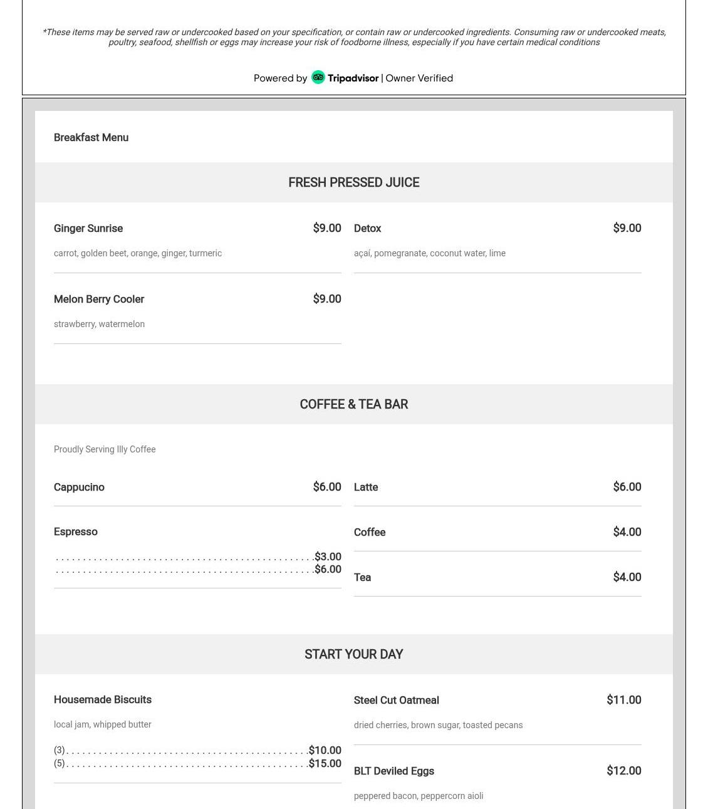Viewport: 708px width, 809px height.
Task: Click the Detox juice item name
Action: (x=367, y=229)
